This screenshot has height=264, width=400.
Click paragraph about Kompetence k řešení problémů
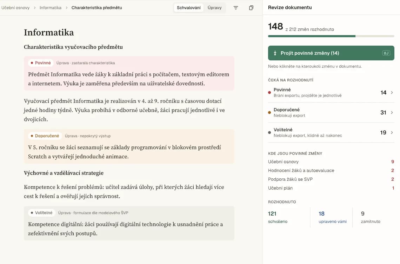pyautogui.click(x=124, y=191)
